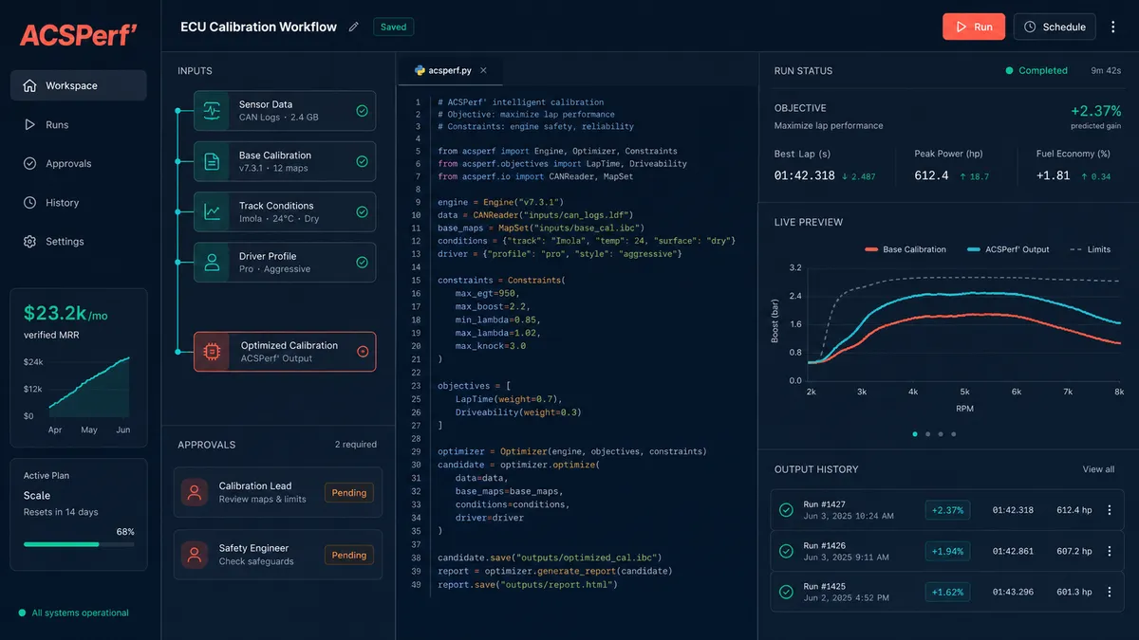Click the +2.37% badge on Run #1427

[946, 510]
